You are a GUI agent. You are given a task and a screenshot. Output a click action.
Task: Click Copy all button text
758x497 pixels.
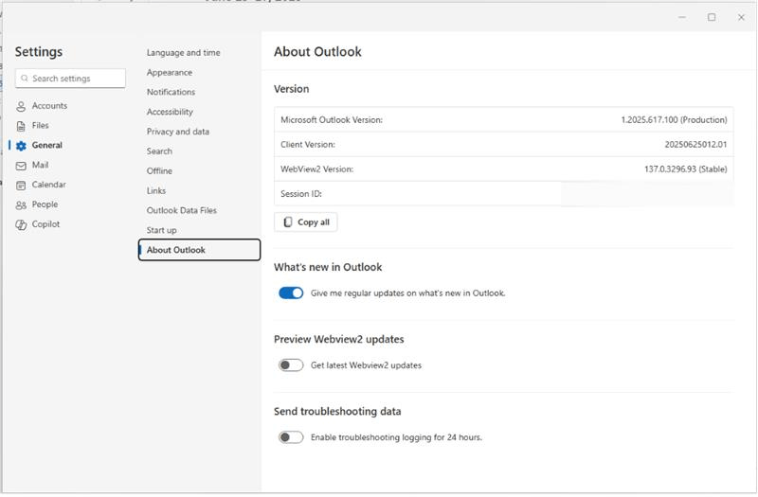314,222
